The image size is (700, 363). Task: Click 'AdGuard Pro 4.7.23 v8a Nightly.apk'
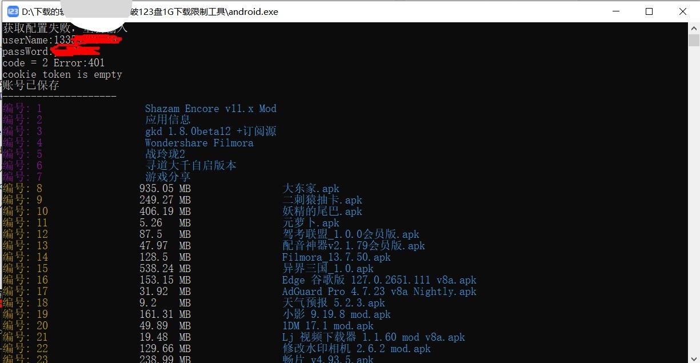point(379,292)
